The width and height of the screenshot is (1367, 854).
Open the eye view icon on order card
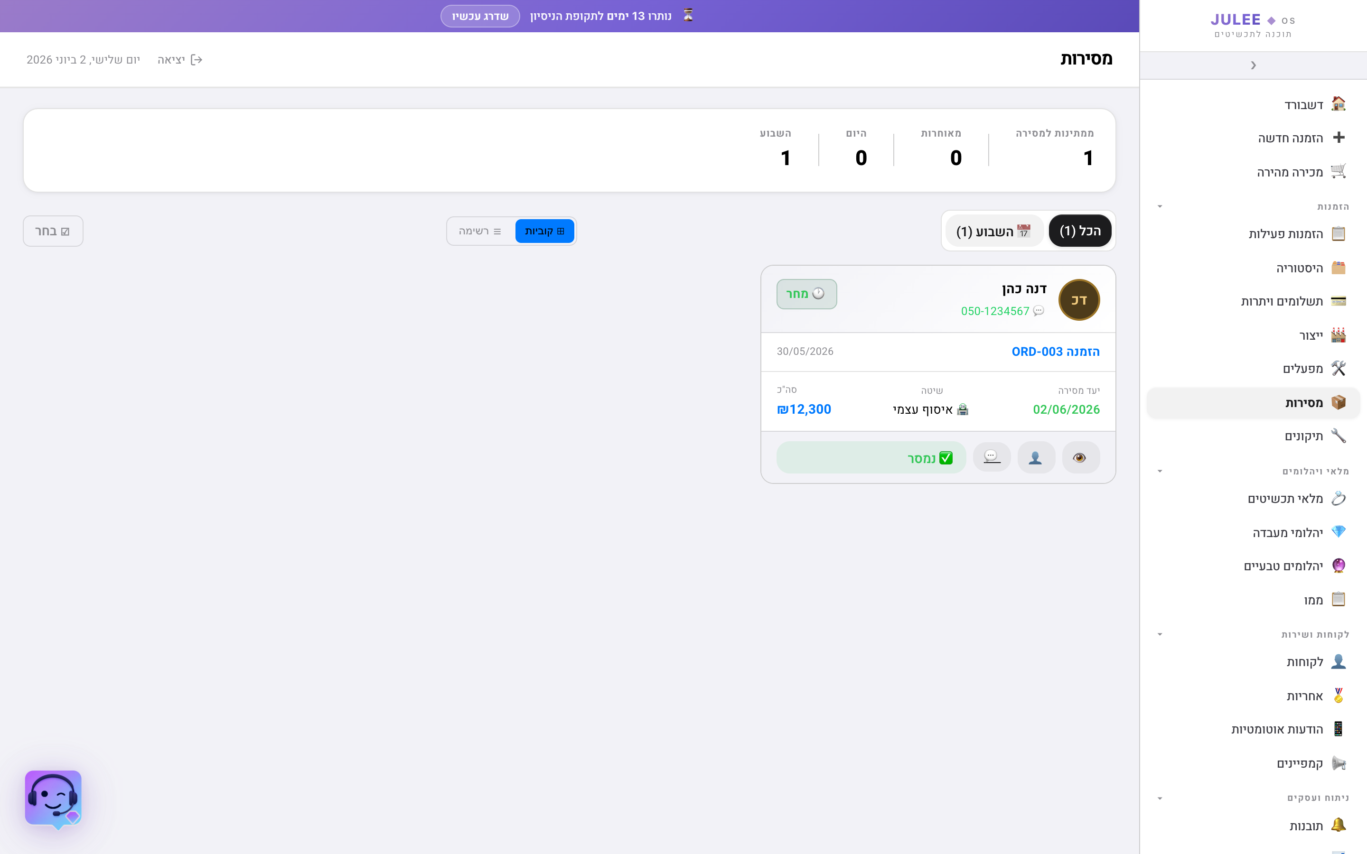point(1080,457)
